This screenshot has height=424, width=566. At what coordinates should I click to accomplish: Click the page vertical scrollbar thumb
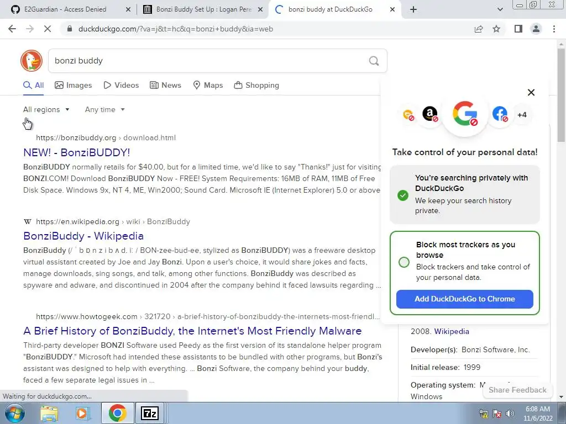tap(561, 95)
